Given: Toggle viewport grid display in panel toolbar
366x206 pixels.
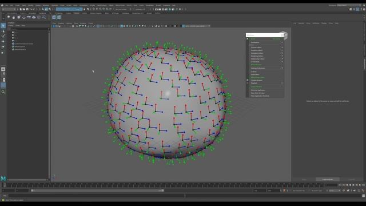Looking at the screenshot, I should (x=98, y=26).
